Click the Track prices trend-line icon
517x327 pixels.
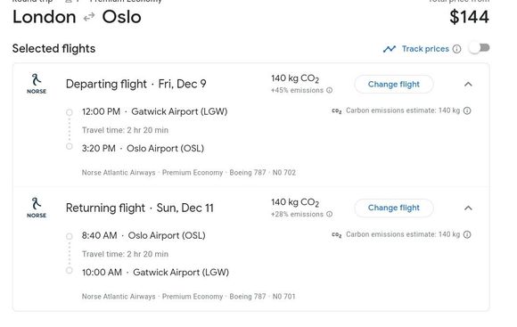(x=390, y=49)
